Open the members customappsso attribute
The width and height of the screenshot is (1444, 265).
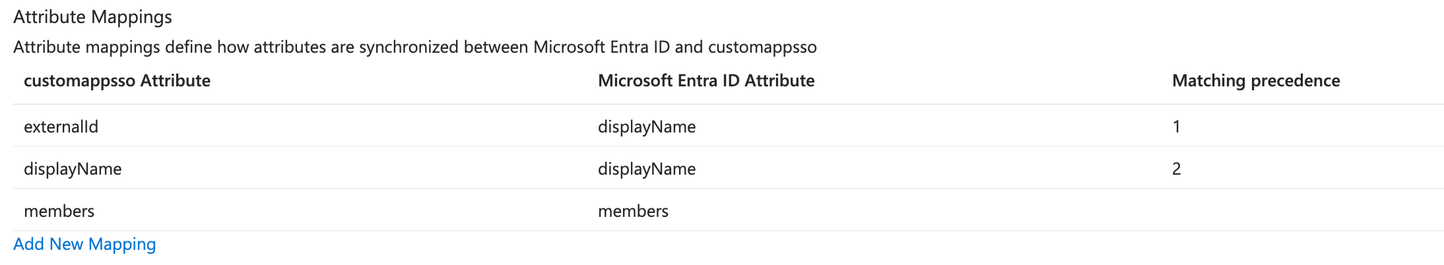(59, 211)
